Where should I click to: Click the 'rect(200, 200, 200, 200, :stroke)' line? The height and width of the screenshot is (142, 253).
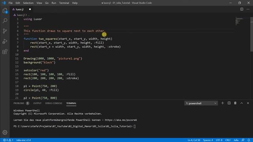point(51,78)
